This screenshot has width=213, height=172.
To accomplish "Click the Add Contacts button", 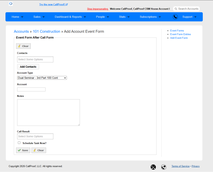I will pyautogui.click(x=28, y=67).
